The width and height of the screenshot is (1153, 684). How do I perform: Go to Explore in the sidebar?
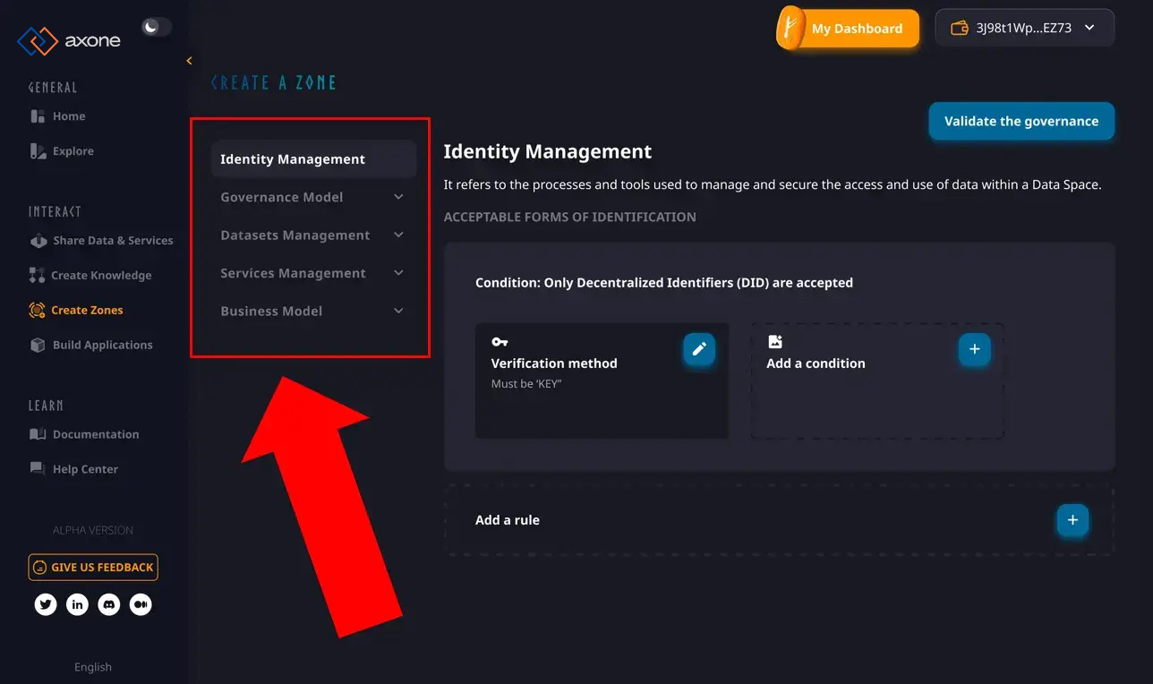(x=73, y=151)
